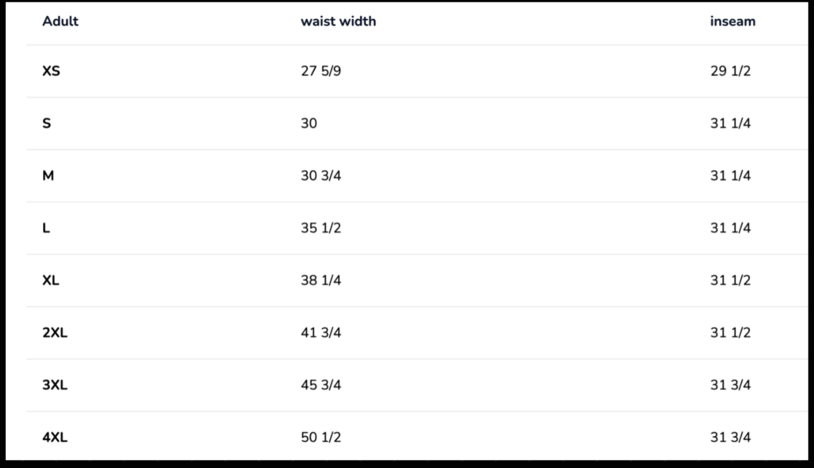Image resolution: width=814 pixels, height=468 pixels.
Task: Click the 41 3/4 waist width value
Action: point(320,333)
